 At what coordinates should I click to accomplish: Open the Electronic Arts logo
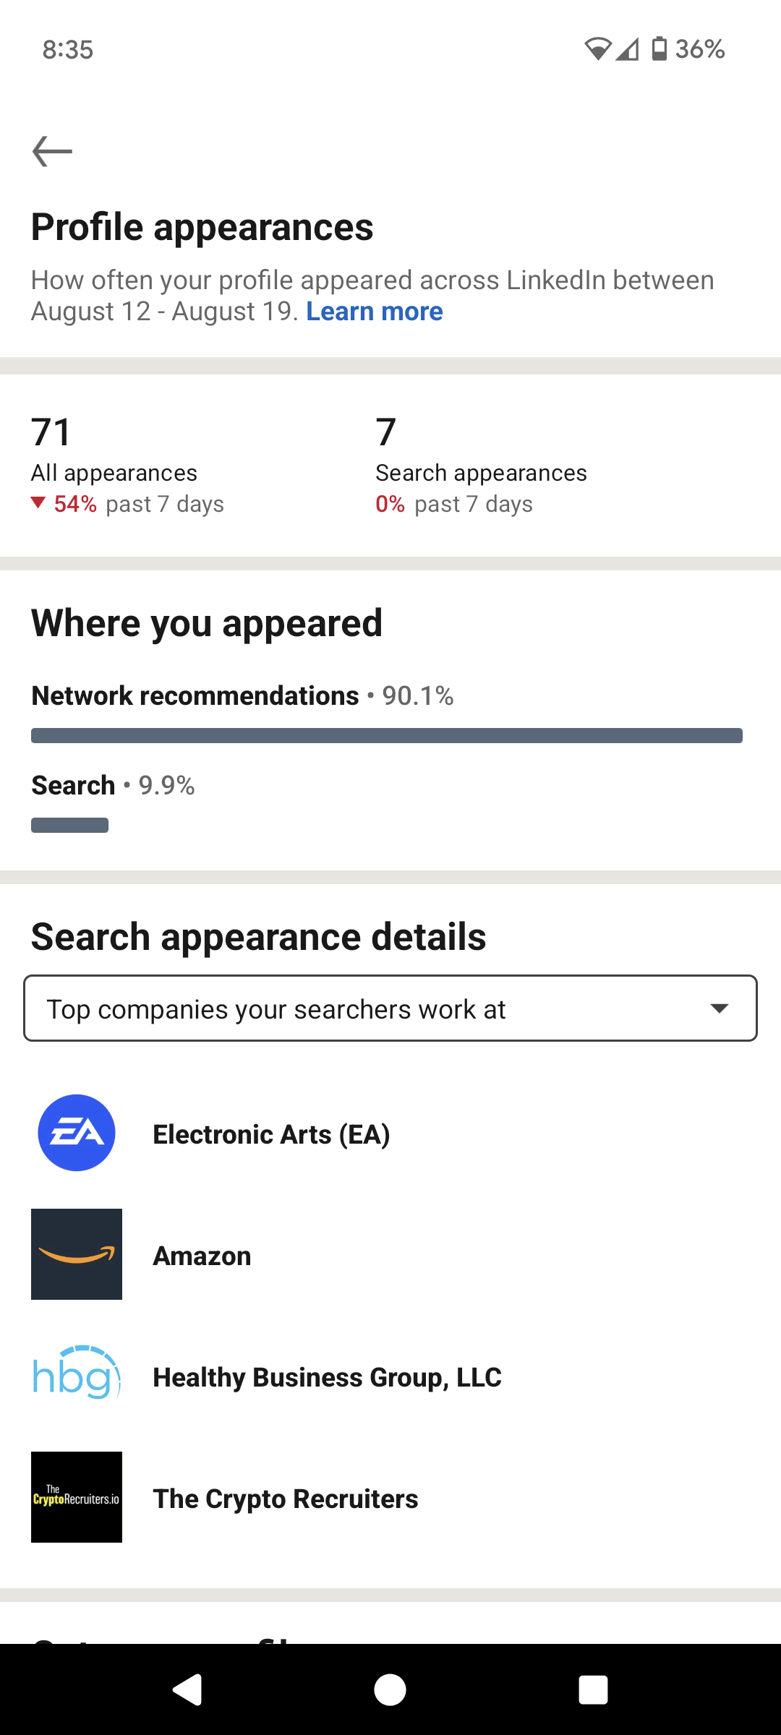(x=77, y=1133)
